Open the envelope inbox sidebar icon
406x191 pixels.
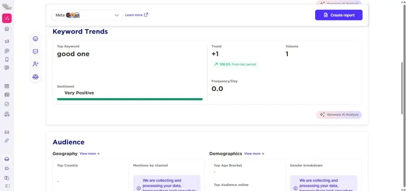point(7,132)
